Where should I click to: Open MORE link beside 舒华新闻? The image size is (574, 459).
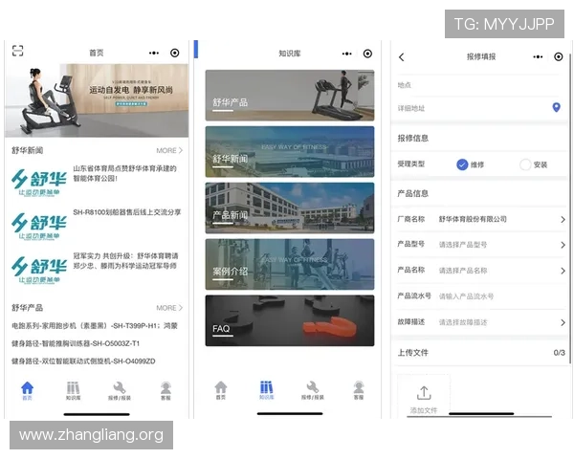[169, 150]
